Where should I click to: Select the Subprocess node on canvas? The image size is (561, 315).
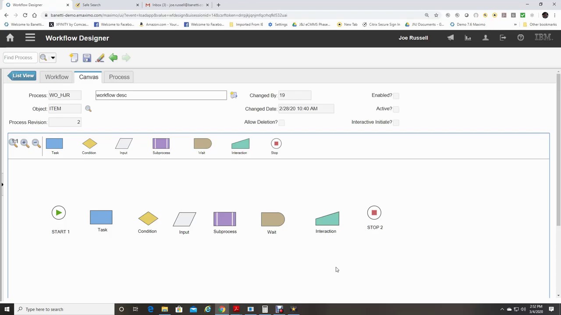click(x=225, y=219)
